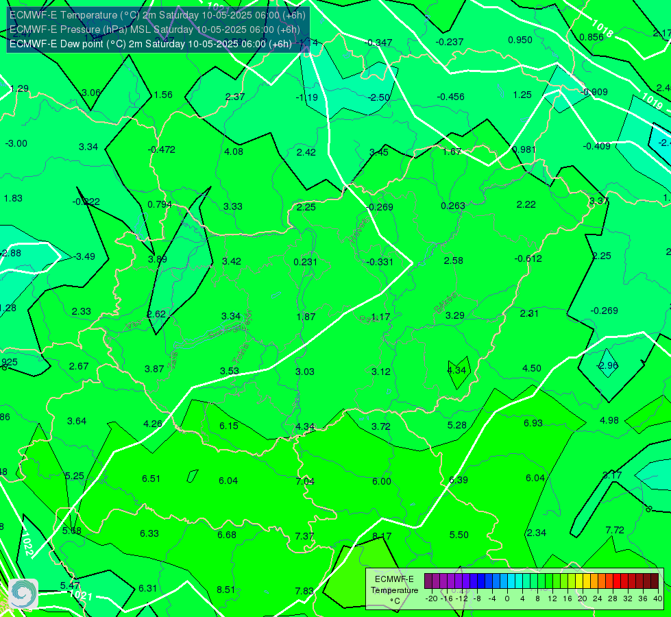Click the blue swatch above -8 in legend

pyautogui.click(x=481, y=581)
